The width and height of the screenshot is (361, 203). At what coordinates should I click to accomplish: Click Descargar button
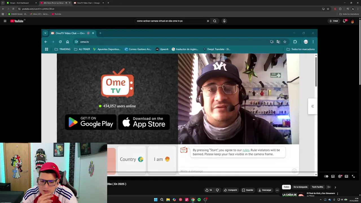[x=265, y=190]
